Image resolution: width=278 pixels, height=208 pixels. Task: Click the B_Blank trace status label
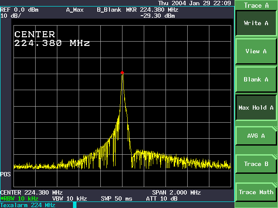(109, 10)
